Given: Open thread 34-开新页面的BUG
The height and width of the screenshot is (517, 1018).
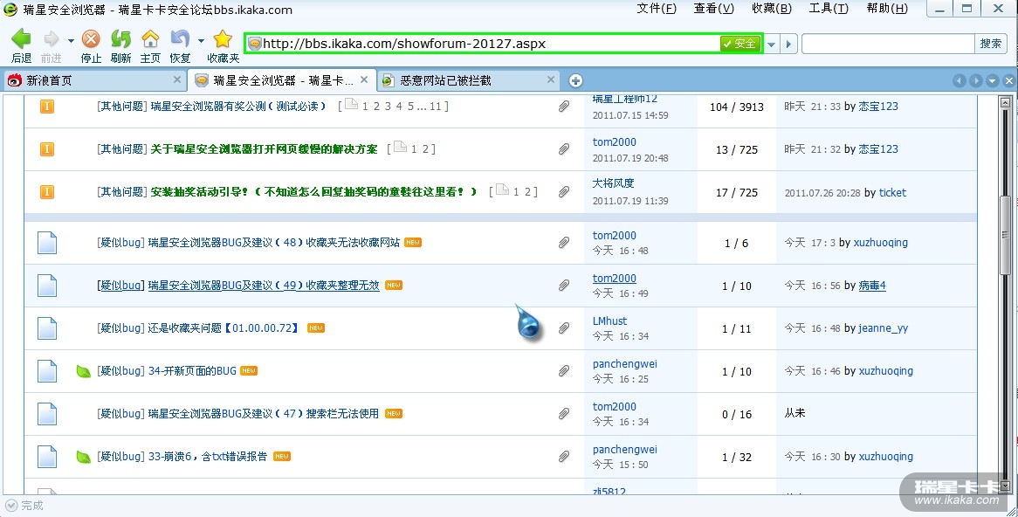Looking at the screenshot, I should click(x=192, y=371).
